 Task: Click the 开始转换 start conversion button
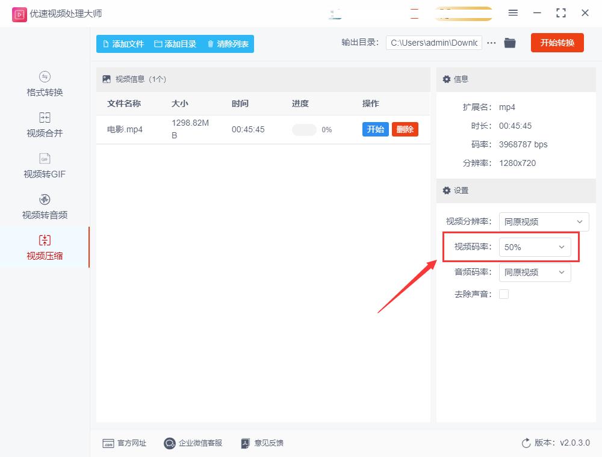pyautogui.click(x=557, y=43)
